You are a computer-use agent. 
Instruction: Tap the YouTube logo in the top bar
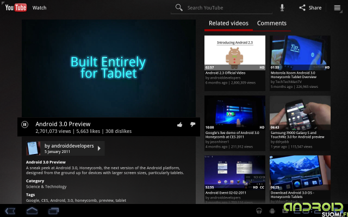[16, 8]
